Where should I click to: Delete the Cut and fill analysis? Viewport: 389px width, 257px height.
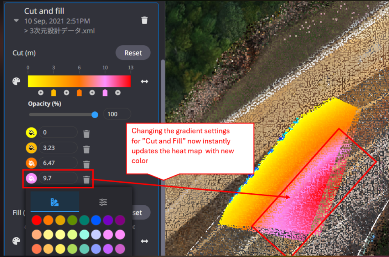tap(144, 20)
